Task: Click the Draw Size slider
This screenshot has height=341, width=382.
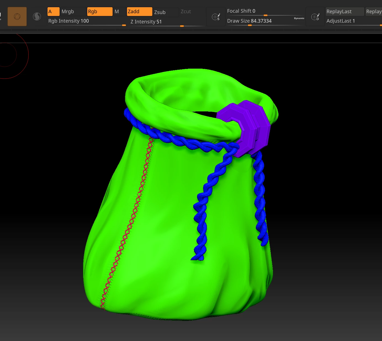Action: click(x=265, y=22)
